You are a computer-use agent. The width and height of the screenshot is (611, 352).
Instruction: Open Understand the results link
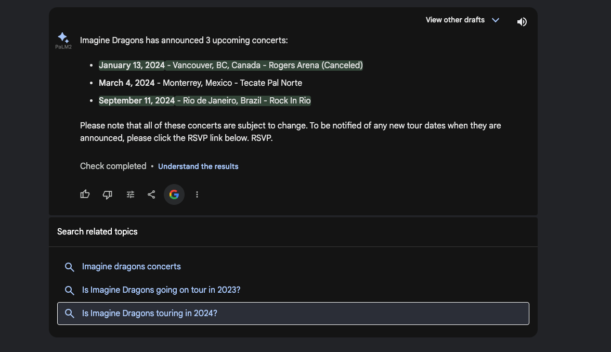pyautogui.click(x=198, y=166)
